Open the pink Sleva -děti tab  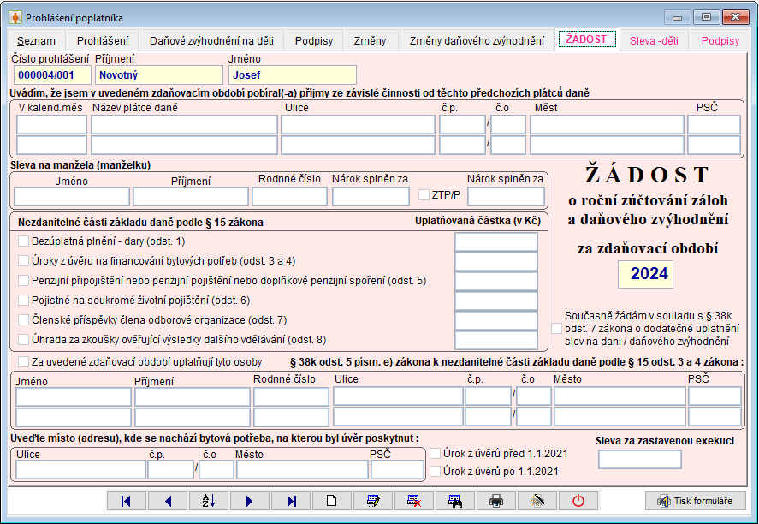pos(654,41)
